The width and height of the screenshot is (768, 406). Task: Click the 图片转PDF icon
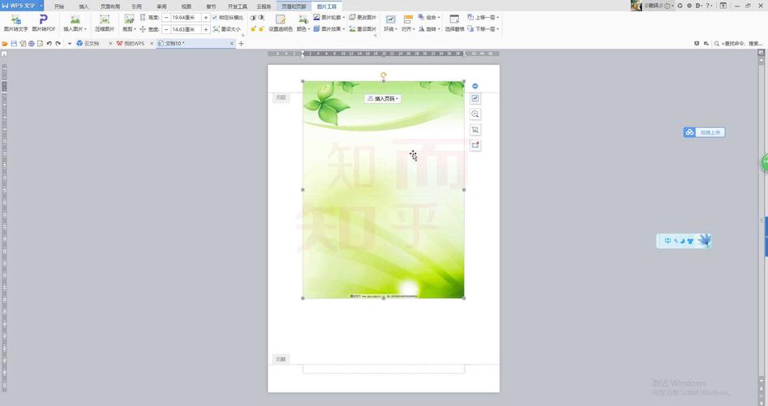coord(44,22)
